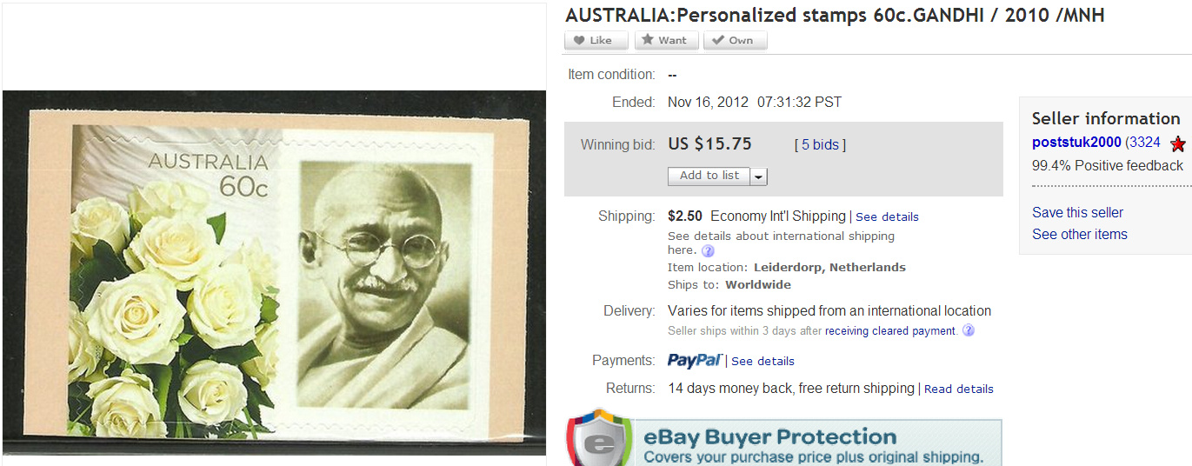Screen dimensions: 1192x466
Task: Open payments See details link
Action: (x=762, y=362)
